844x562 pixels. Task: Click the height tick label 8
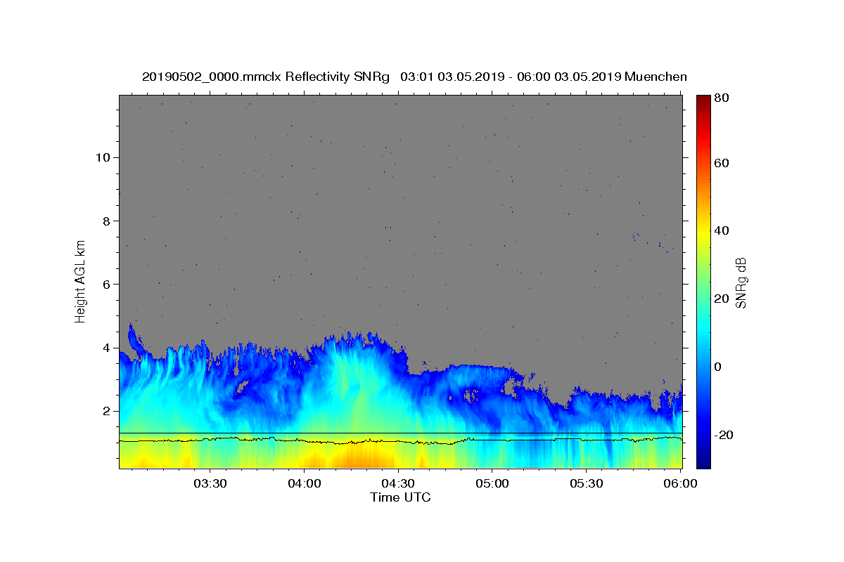[x=108, y=221]
